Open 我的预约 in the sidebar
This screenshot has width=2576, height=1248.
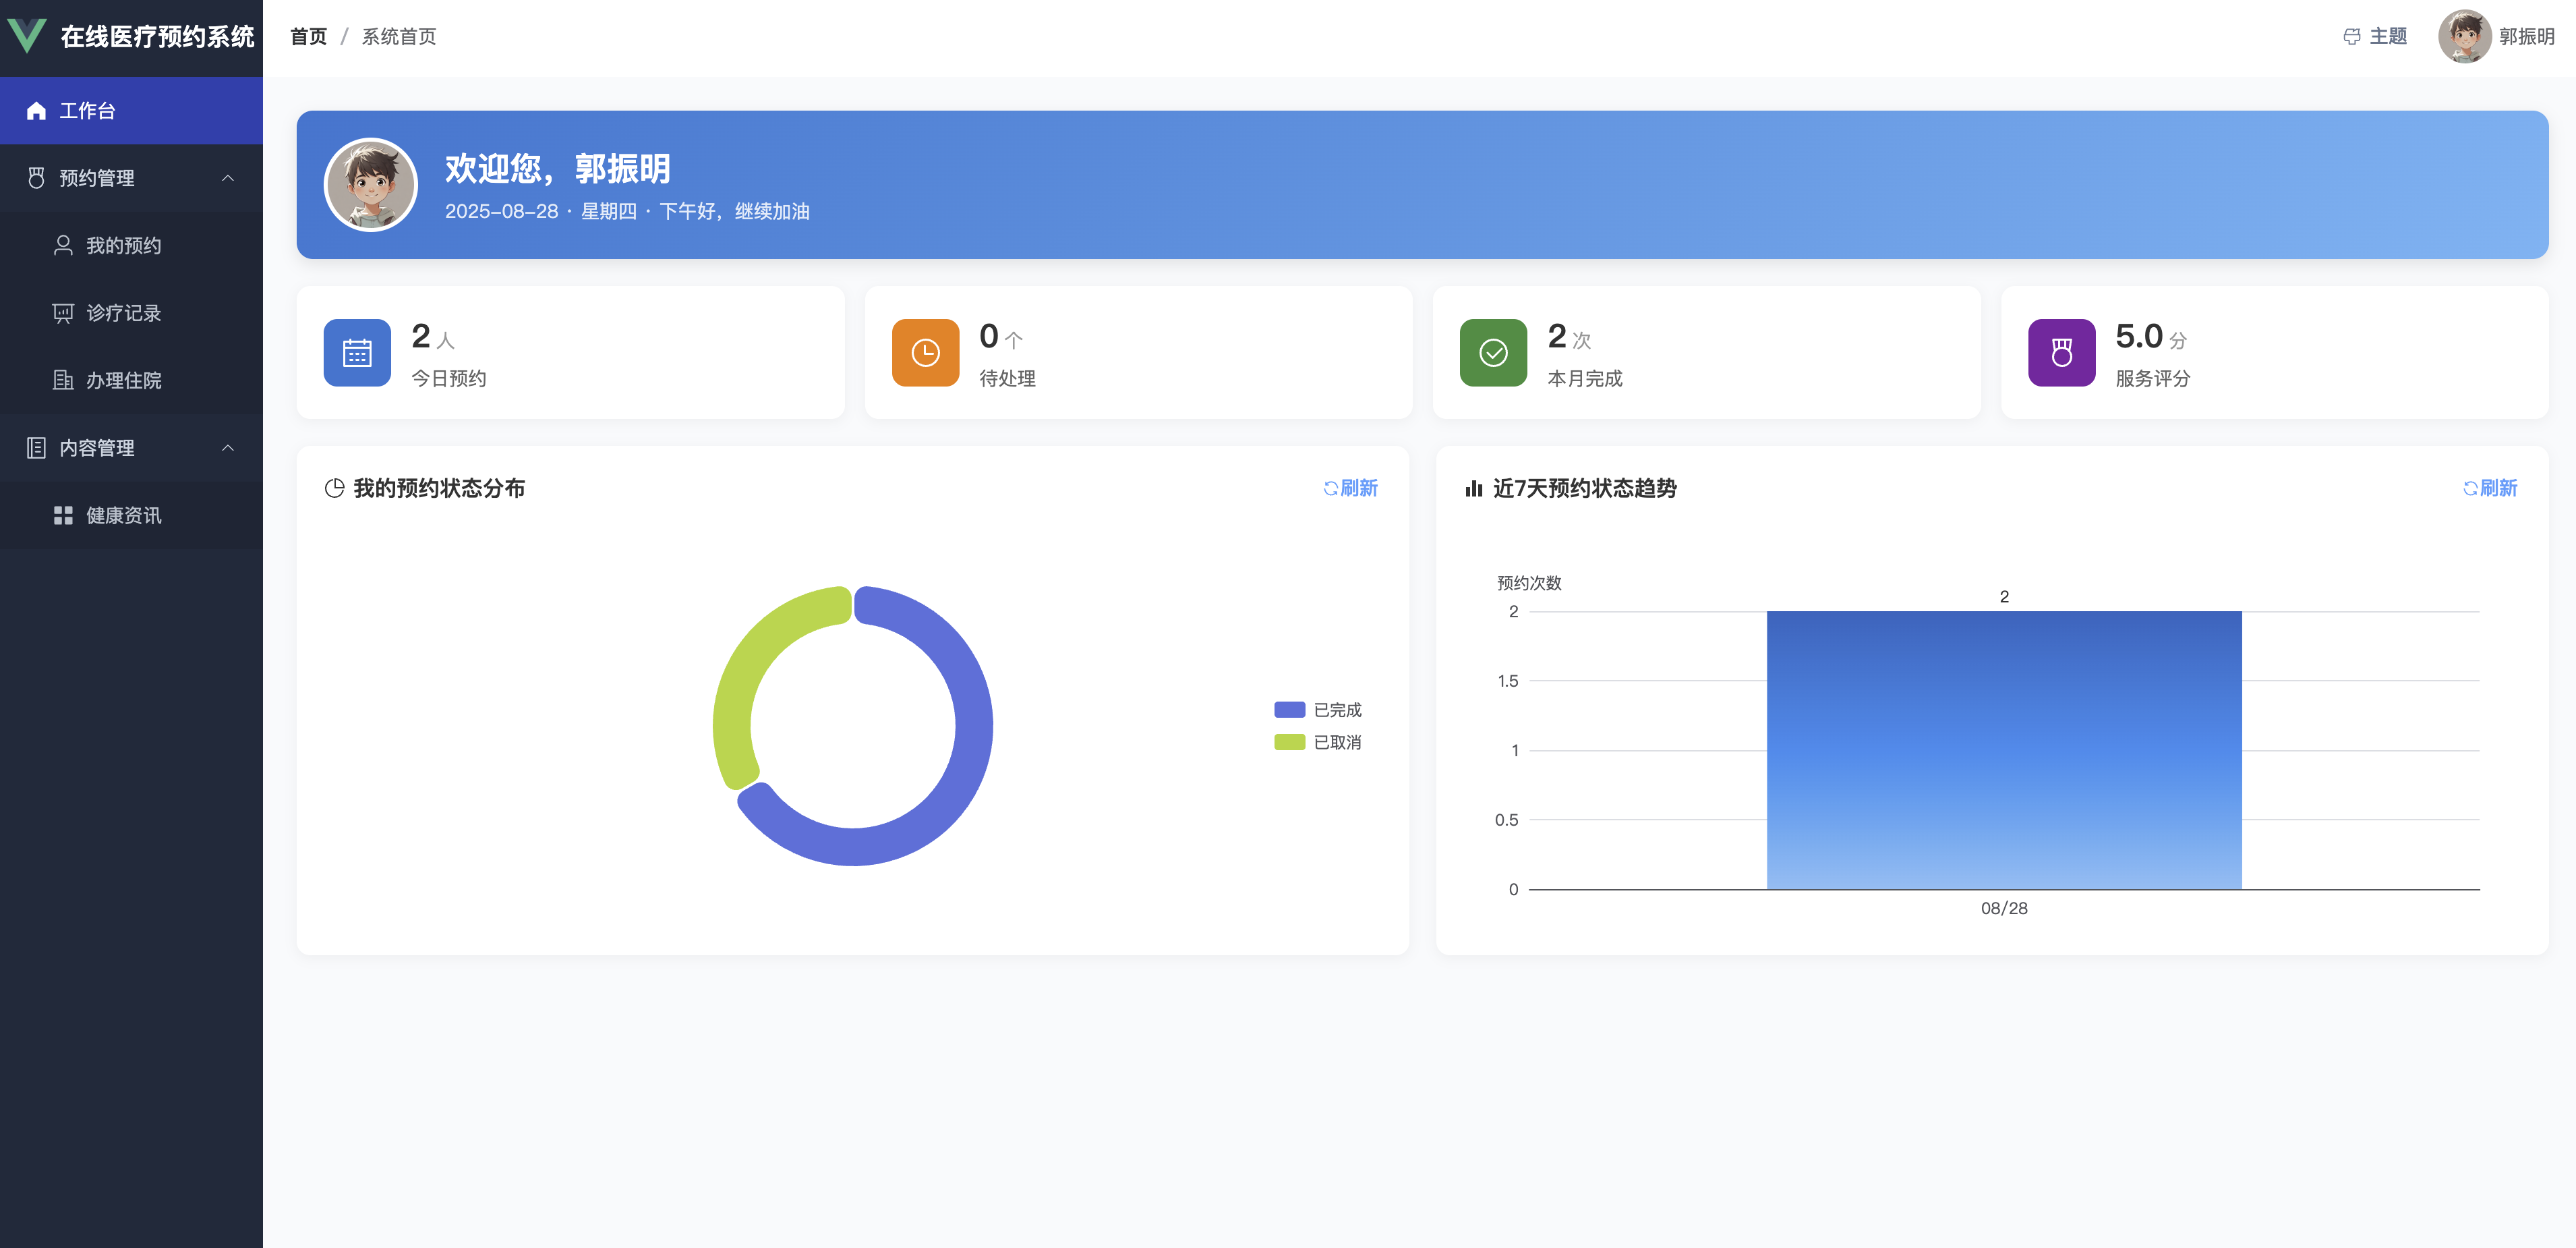(x=123, y=246)
